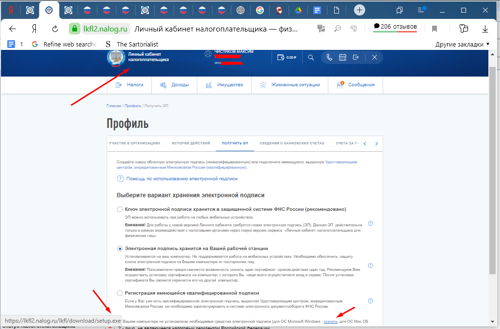Image resolution: width=500 pixels, height=329 pixels.
Task: Click the question mark icon beside help link
Action: 120,179
